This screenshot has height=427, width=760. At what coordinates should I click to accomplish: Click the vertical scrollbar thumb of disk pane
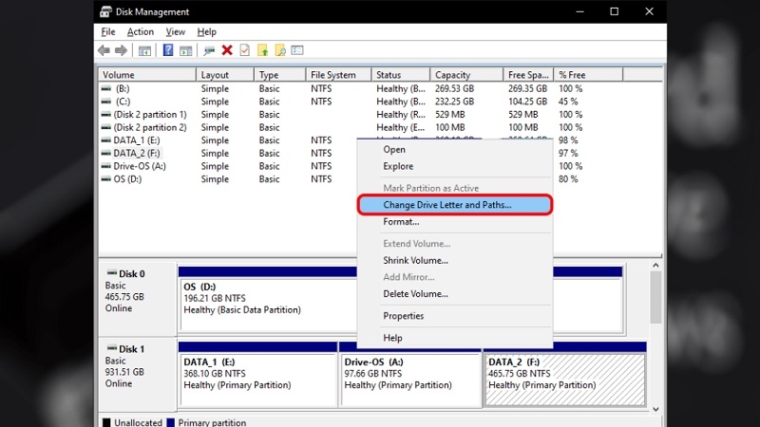point(655,297)
